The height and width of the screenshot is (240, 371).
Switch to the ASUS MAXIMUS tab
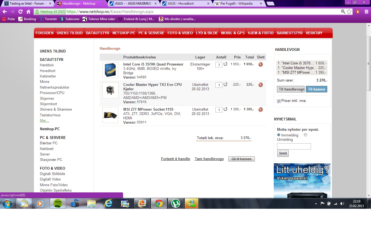133,4
